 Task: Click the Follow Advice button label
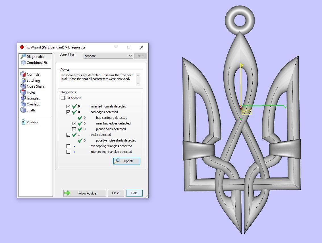tap(87, 193)
